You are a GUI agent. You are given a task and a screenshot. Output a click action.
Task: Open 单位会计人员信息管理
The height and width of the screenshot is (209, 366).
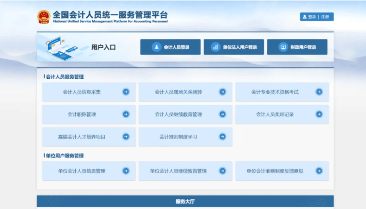(82, 171)
